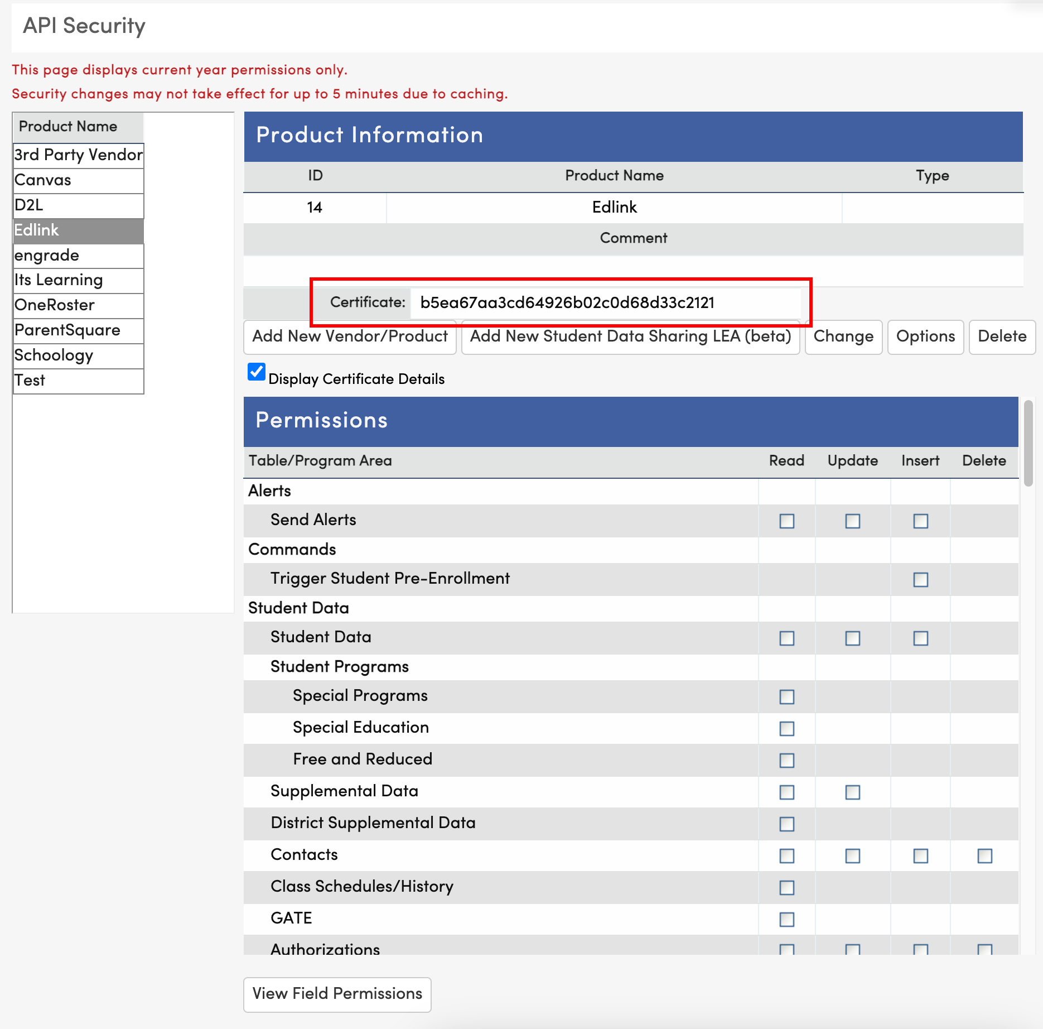Select Canvas in product list
Screen dimensions: 1043x1029
[x=79, y=180]
